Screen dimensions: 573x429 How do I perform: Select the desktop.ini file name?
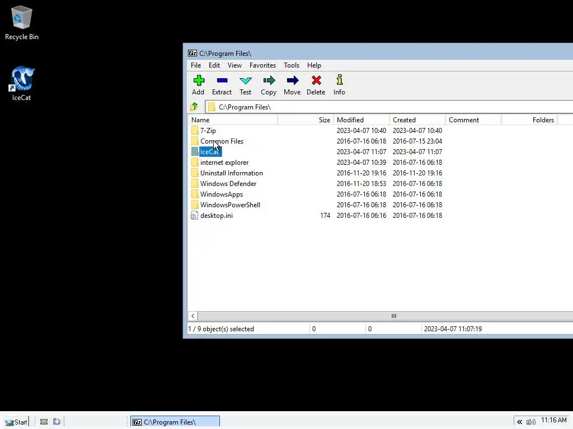[x=217, y=216]
